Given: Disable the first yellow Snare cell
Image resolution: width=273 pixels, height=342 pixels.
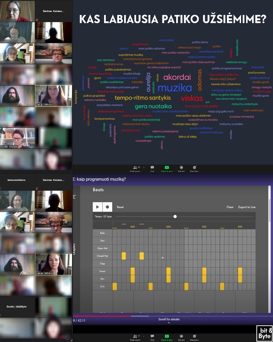Looking at the screenshot, I should point(133,271).
